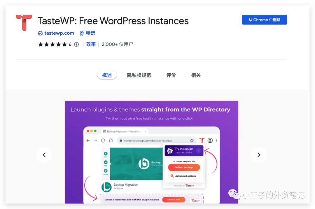Click the bookmark star in mock address bar
Screen dimensions: 315x209
click(192, 140)
